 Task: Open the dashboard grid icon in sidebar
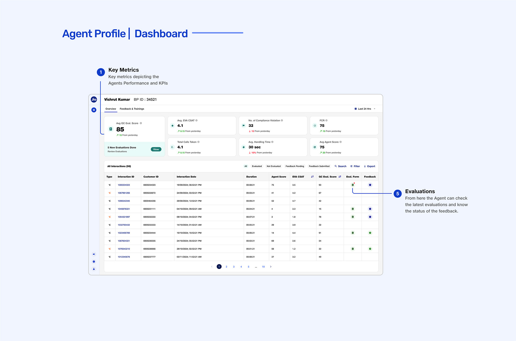94,110
